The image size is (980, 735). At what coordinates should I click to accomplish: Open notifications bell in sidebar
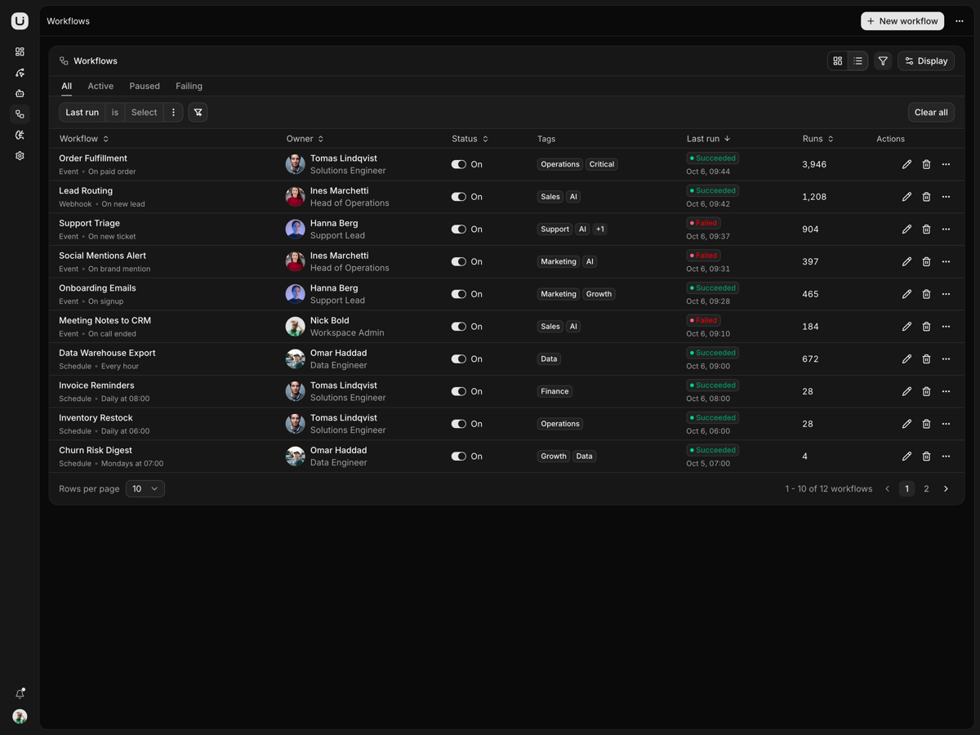click(20, 693)
